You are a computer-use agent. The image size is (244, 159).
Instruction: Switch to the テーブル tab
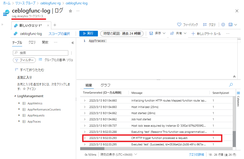17,42
